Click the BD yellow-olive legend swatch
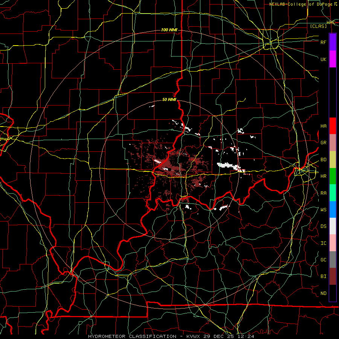The height and width of the screenshot is (339, 339). 333,159
